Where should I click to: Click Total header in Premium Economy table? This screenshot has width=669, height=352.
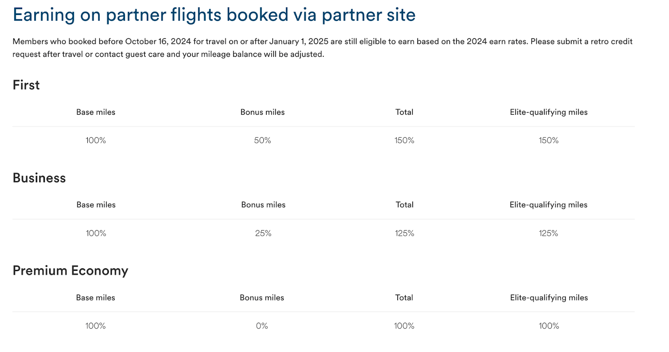(404, 298)
